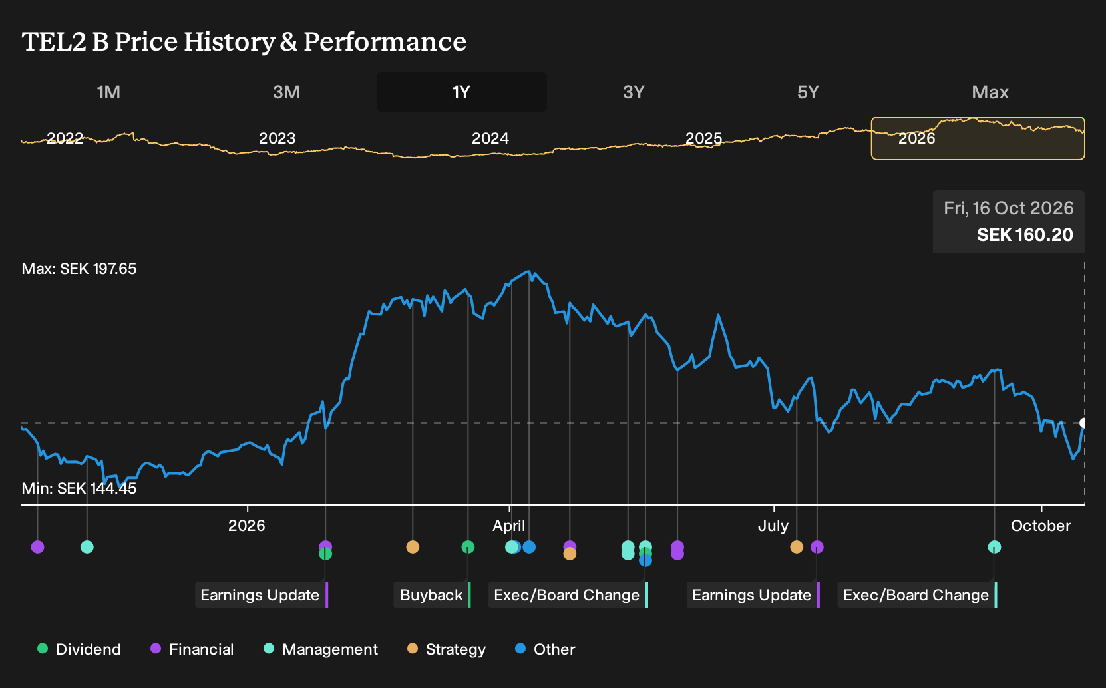Click the July axis label
Viewport: 1106px width, 688px height.
[x=773, y=526]
